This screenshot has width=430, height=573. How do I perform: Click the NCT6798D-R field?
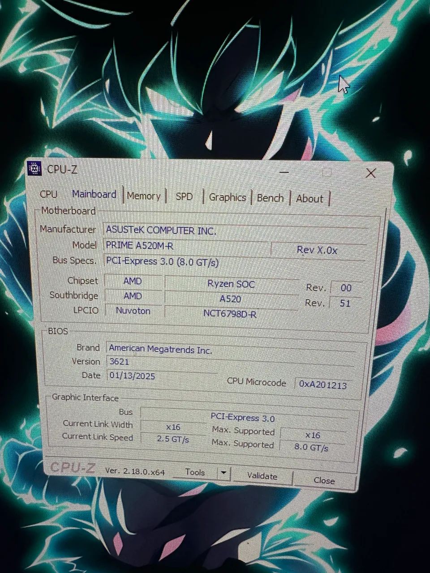(x=230, y=313)
